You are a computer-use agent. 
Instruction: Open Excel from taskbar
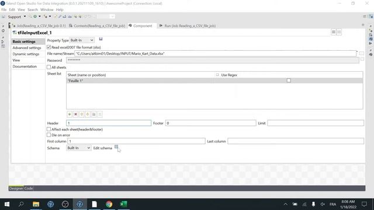123,204
